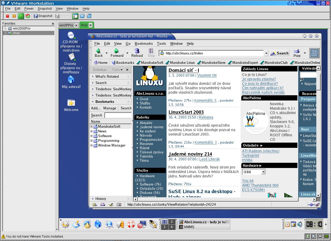Open the LinuxStart 2003 article link
Screen dimensions: 331x241
186,112
